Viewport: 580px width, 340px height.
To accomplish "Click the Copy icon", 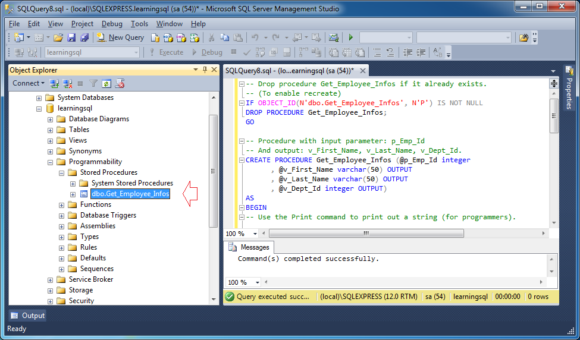I will pos(225,37).
